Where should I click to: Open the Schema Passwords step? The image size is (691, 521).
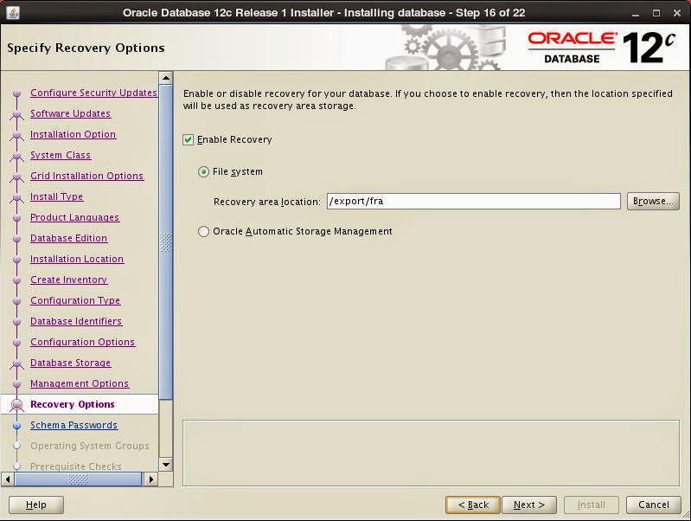(74, 425)
